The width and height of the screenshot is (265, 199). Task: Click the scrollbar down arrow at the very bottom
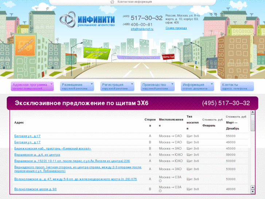pyautogui.click(x=253, y=192)
